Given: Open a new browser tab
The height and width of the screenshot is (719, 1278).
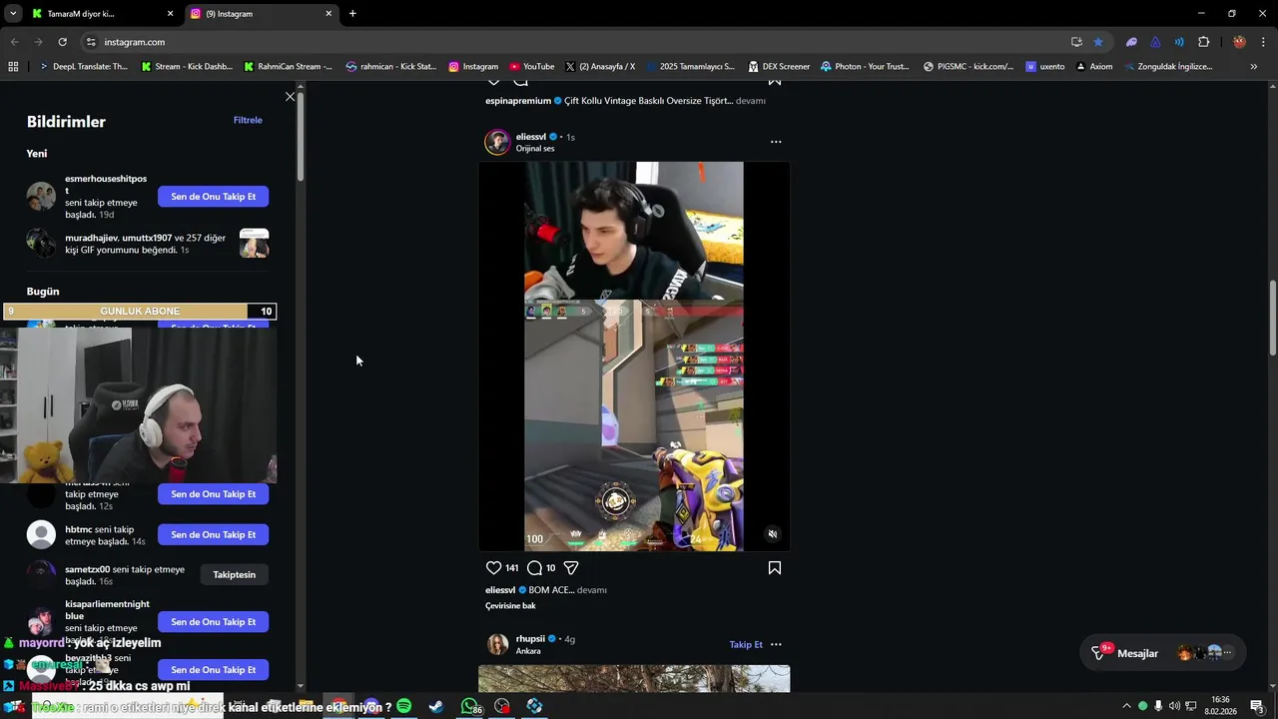Looking at the screenshot, I should tap(352, 13).
